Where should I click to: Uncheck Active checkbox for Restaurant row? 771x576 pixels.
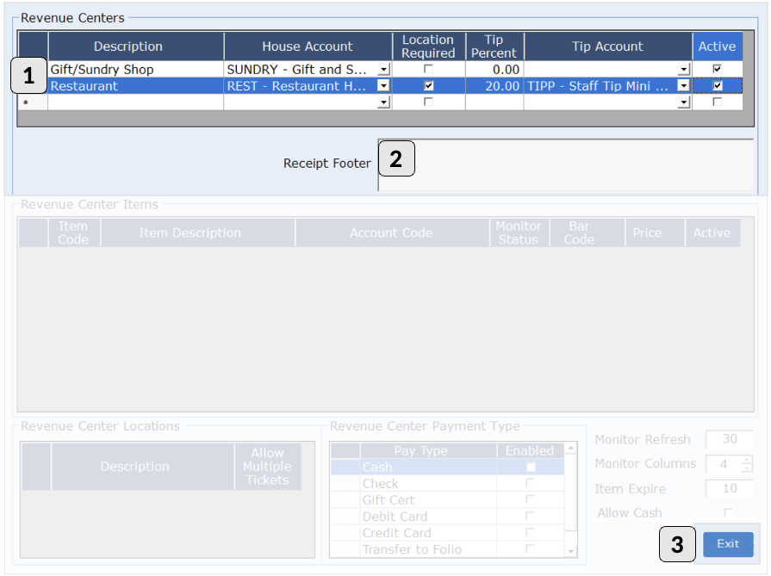pos(717,86)
